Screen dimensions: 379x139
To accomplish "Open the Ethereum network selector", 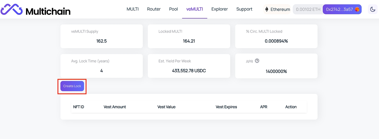I will pyautogui.click(x=277, y=9).
